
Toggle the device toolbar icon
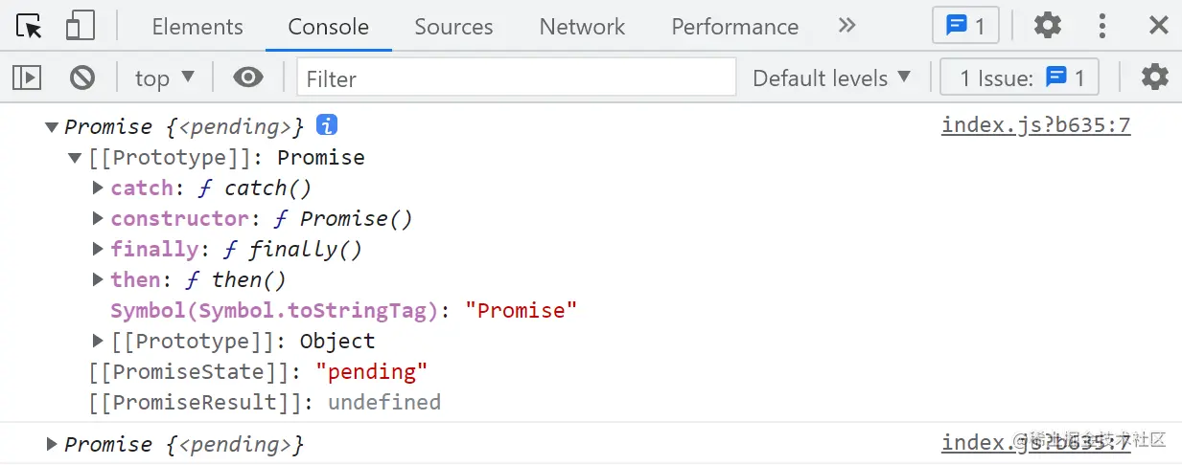(x=81, y=26)
